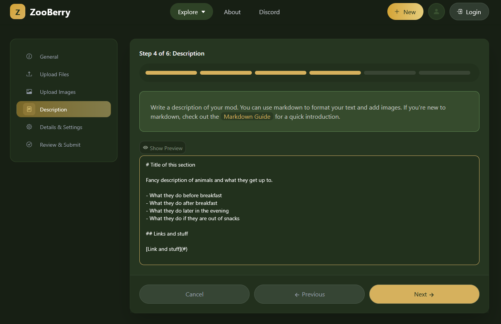Follow the Markdown Guide link
This screenshot has height=324, width=501.
coord(247,117)
